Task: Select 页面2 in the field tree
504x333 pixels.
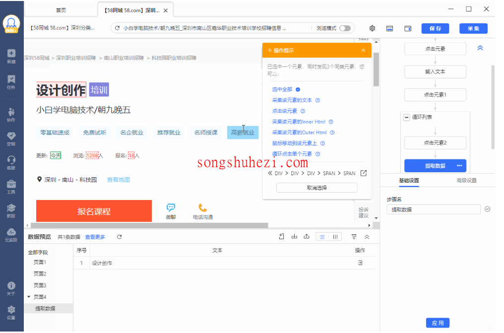Action: coord(40,274)
